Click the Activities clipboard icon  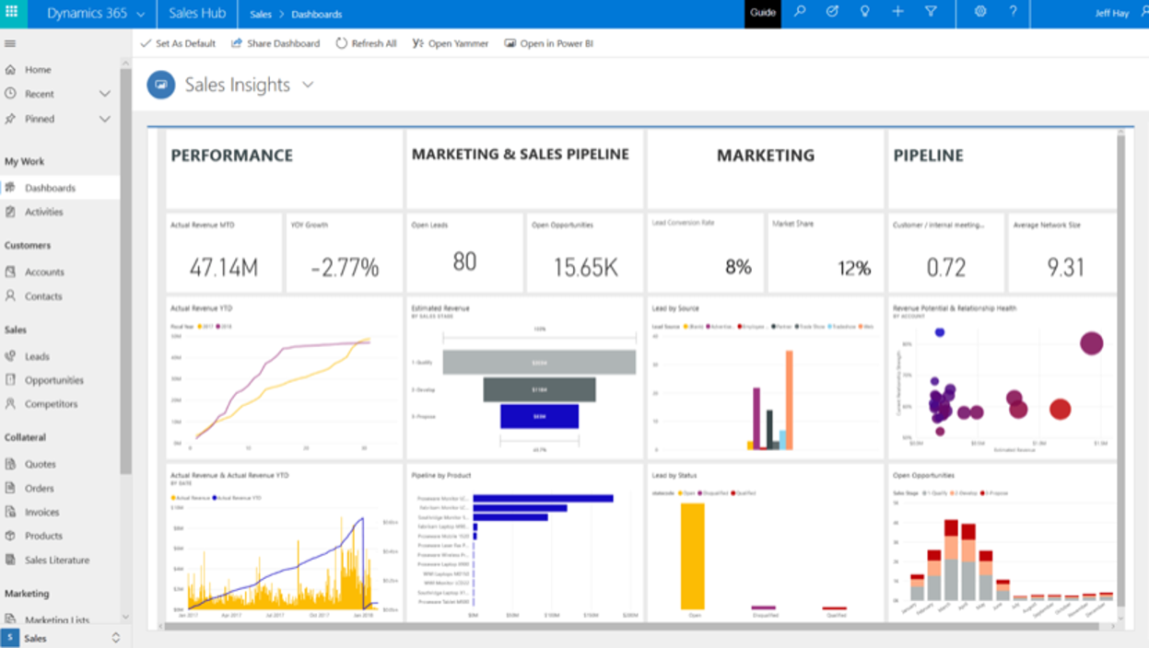click(x=10, y=212)
